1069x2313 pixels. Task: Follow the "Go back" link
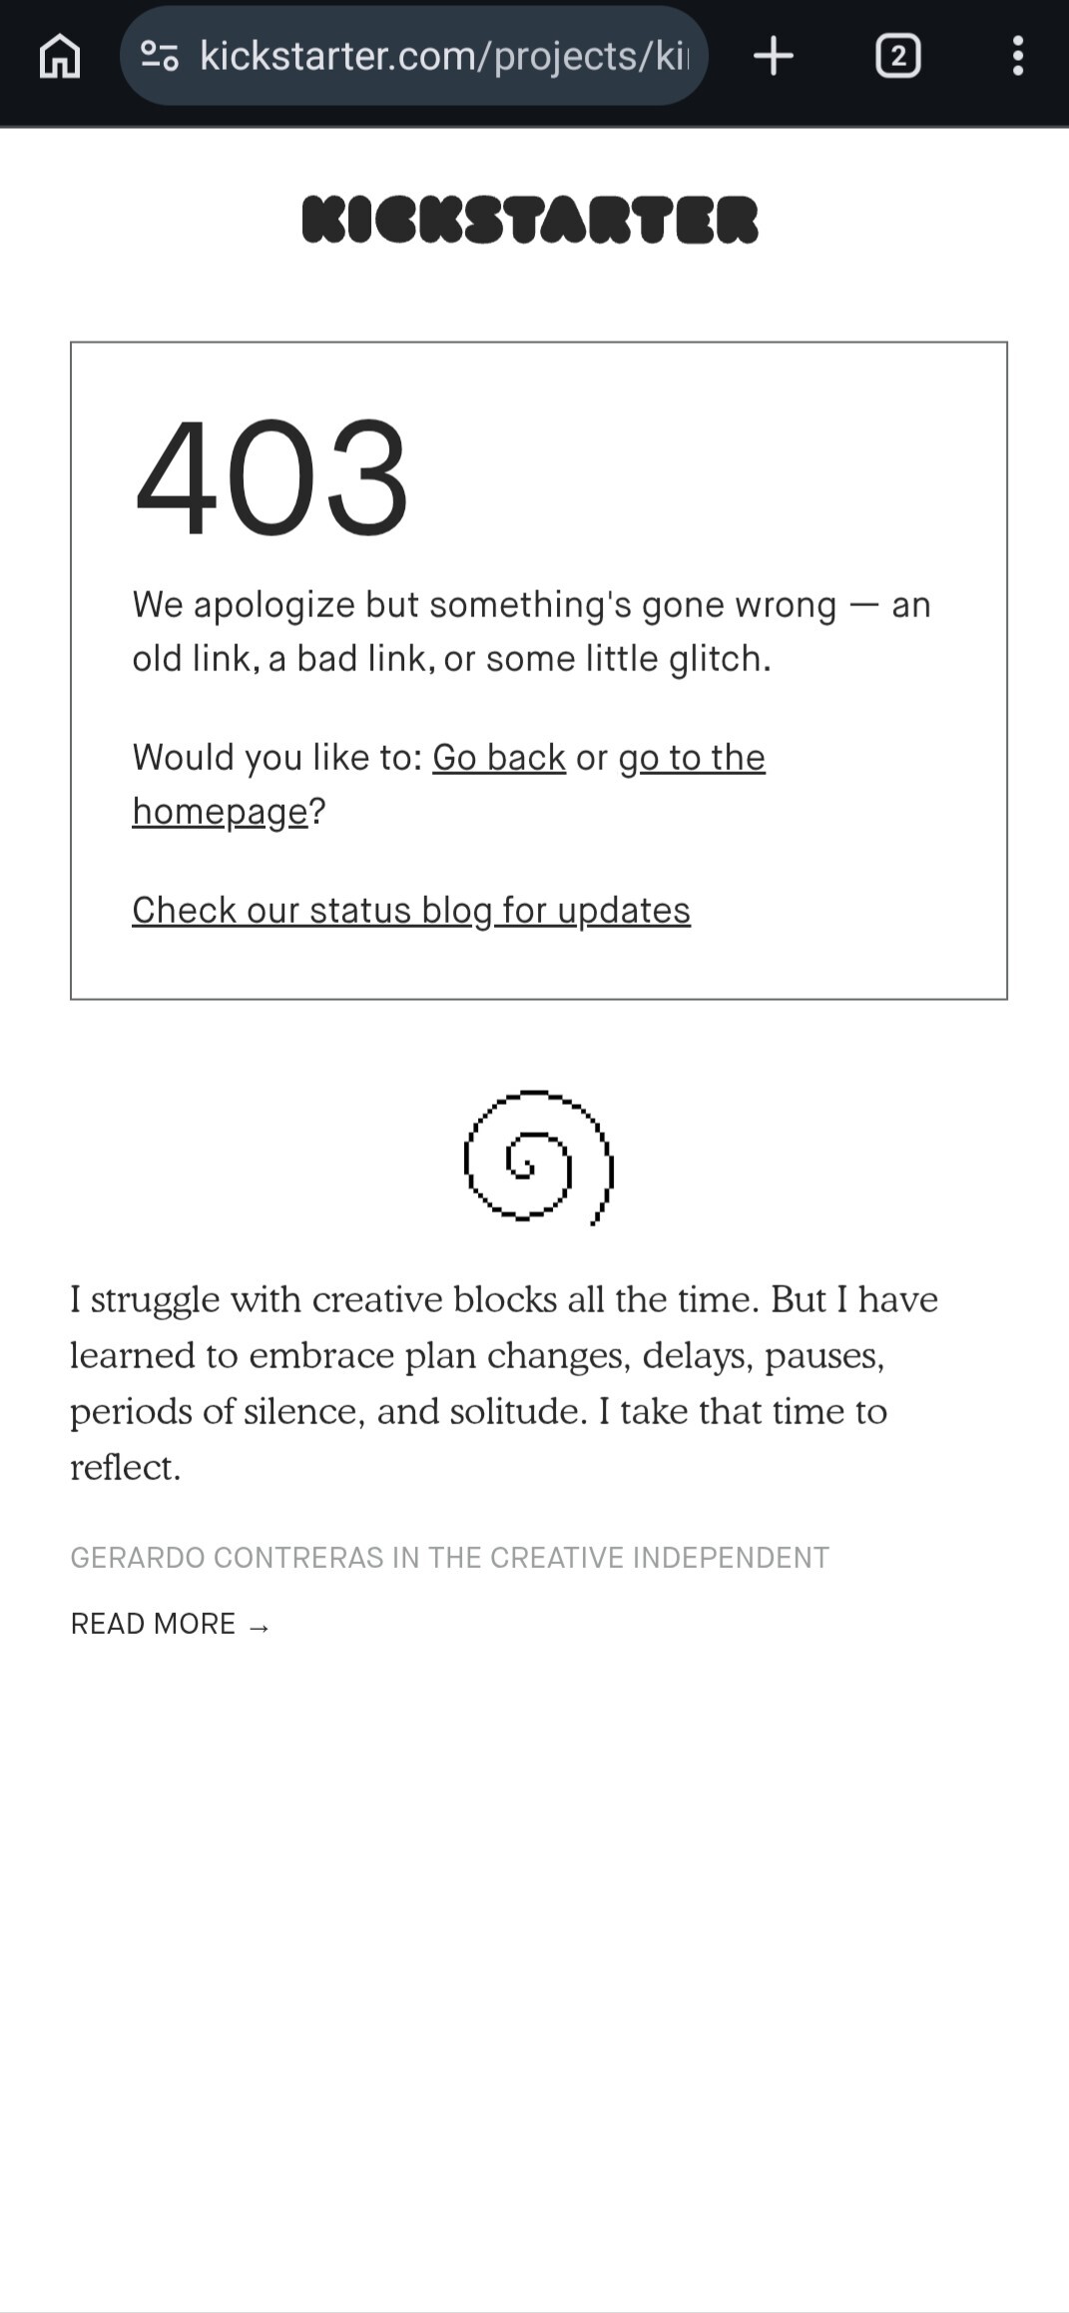pos(499,758)
